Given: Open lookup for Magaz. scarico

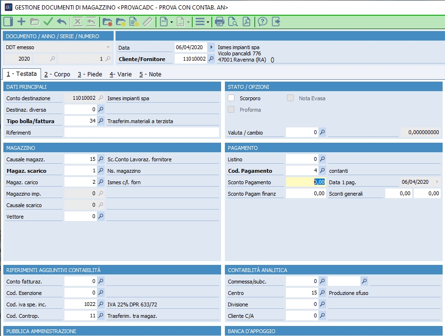Looking at the screenshot, I should click(x=101, y=170).
